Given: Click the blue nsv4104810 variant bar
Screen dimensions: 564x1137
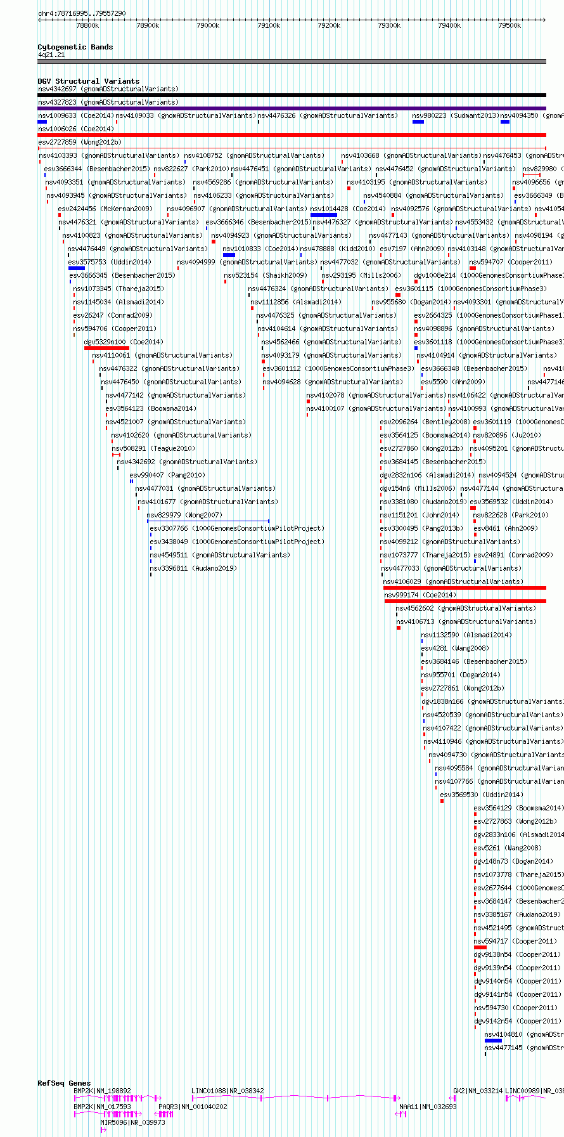Looking at the screenshot, I should pyautogui.click(x=493, y=1041).
